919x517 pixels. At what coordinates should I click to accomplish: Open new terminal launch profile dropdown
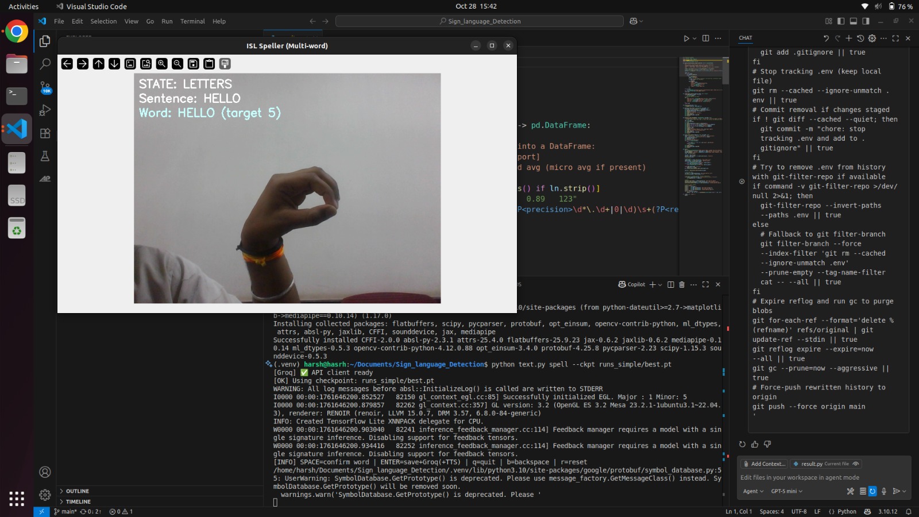[661, 284]
